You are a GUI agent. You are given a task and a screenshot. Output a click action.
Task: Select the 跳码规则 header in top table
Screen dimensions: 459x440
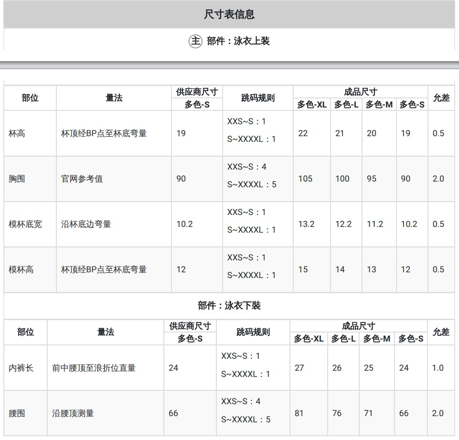[257, 98]
